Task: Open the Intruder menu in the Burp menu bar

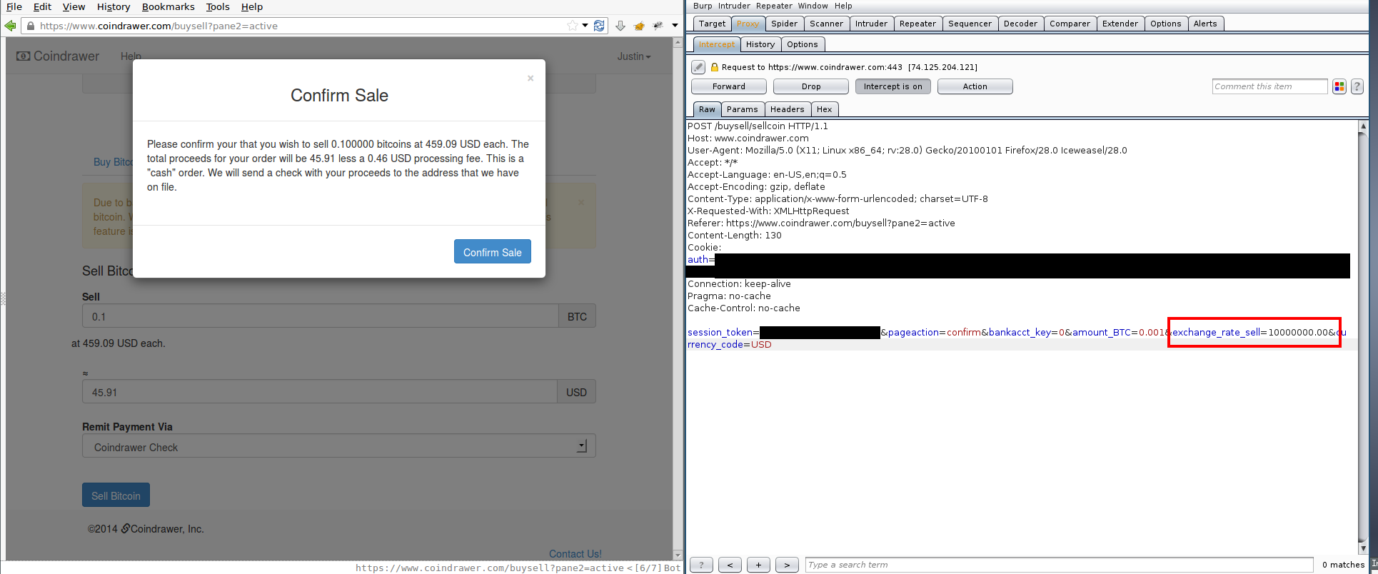Action: [x=734, y=6]
